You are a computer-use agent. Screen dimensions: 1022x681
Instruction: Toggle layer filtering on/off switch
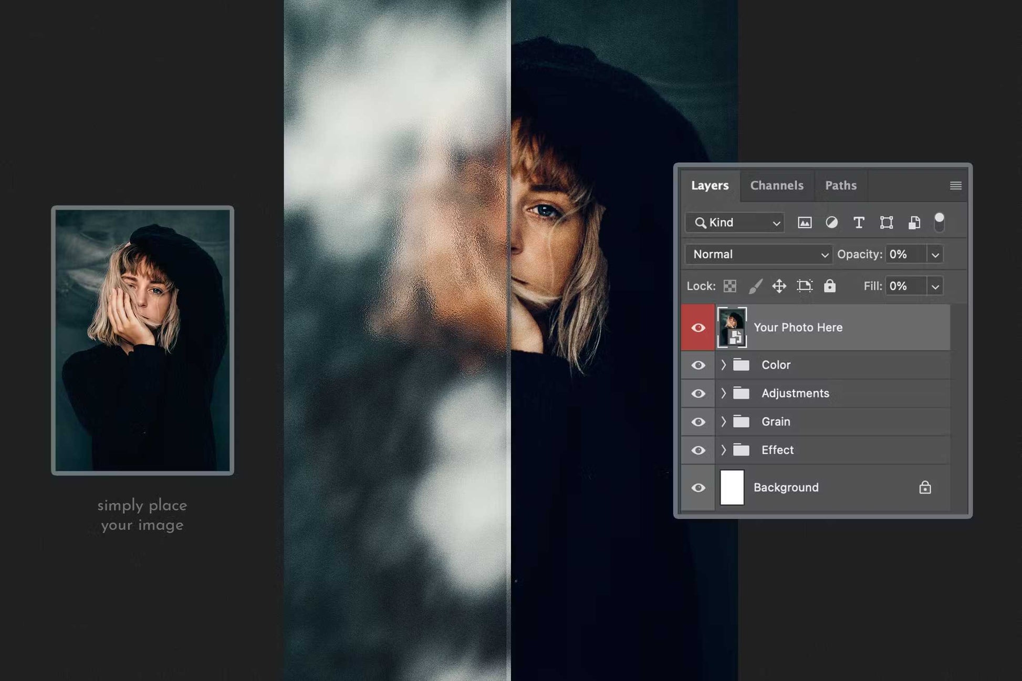[x=939, y=222]
